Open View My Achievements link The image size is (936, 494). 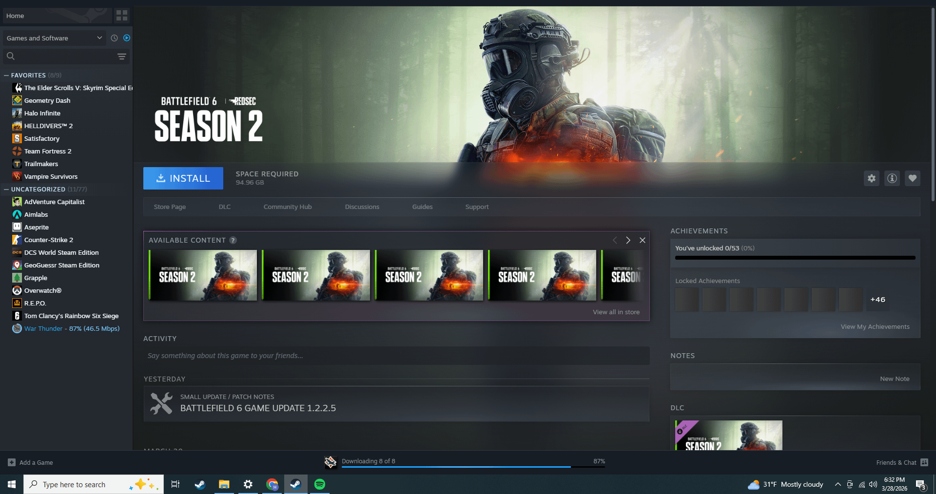pos(875,327)
